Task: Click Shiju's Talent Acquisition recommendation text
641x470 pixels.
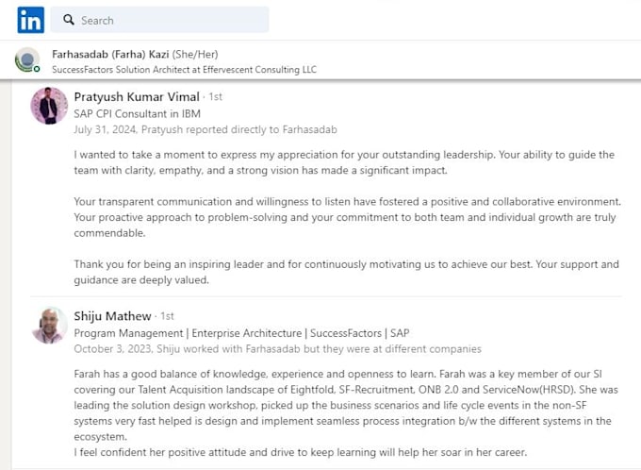Action: [x=346, y=413]
